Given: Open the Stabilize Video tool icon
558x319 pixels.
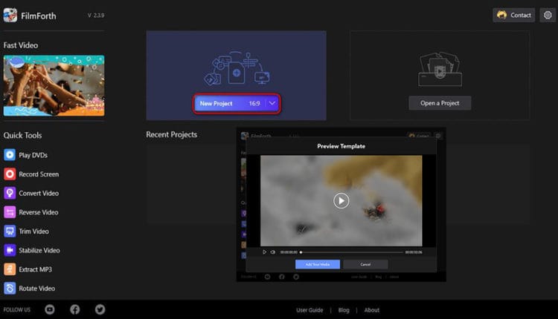Looking at the screenshot, I should point(10,250).
